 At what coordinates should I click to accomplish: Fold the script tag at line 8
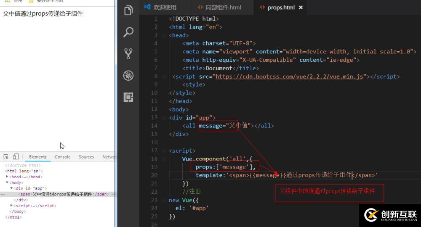tap(164, 77)
